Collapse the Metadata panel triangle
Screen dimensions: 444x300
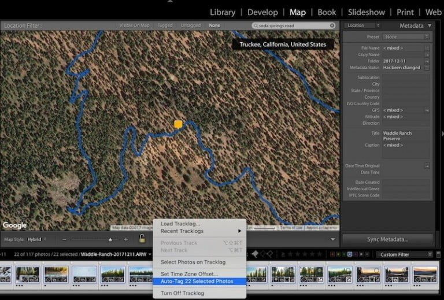[x=430, y=25]
